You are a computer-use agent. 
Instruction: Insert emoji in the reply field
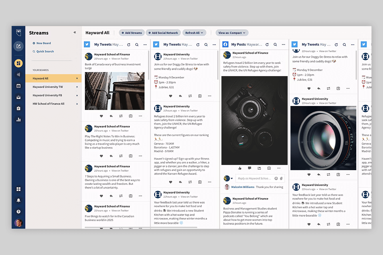tap(276, 178)
